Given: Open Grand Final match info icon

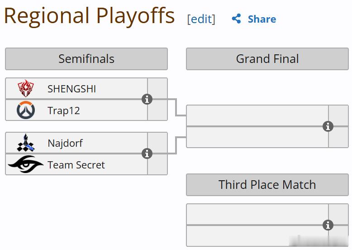Looking at the screenshot, I should tap(328, 126).
